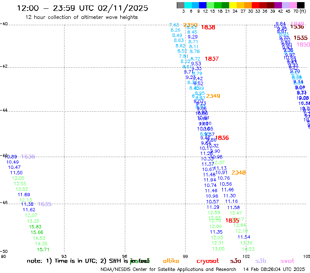Select the 'NOAA/NESDIS Center for Satellite Applications and Research' credit
This screenshot has height=273, width=310.
click(x=168, y=269)
